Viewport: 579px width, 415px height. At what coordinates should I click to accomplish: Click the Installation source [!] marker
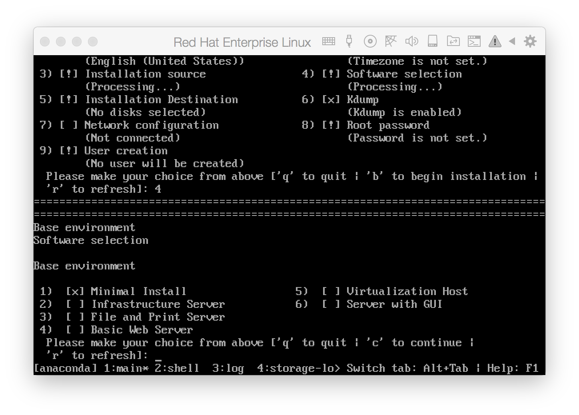(x=68, y=74)
